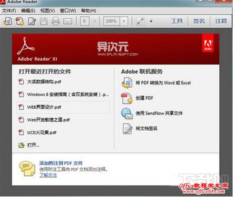Show the 签名 pane
This screenshot has height=197, width=233.
(x=199, y=21)
